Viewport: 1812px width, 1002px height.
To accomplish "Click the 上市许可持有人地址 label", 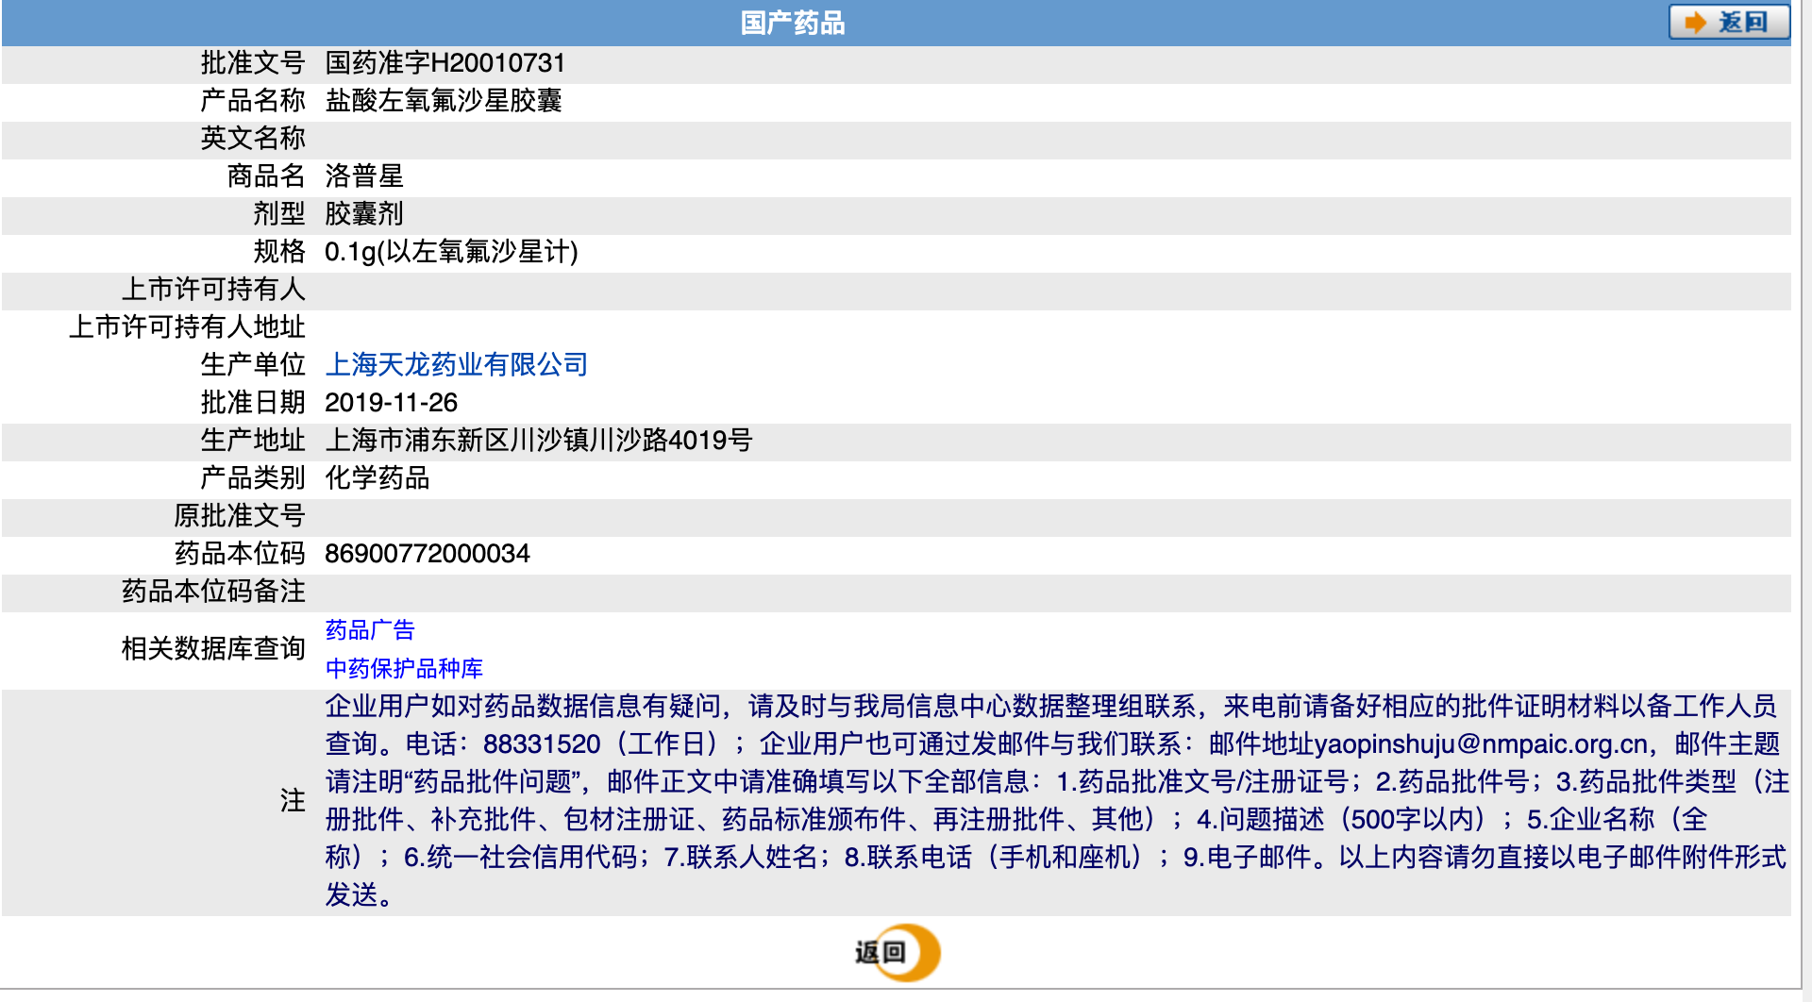I will pyautogui.click(x=187, y=327).
